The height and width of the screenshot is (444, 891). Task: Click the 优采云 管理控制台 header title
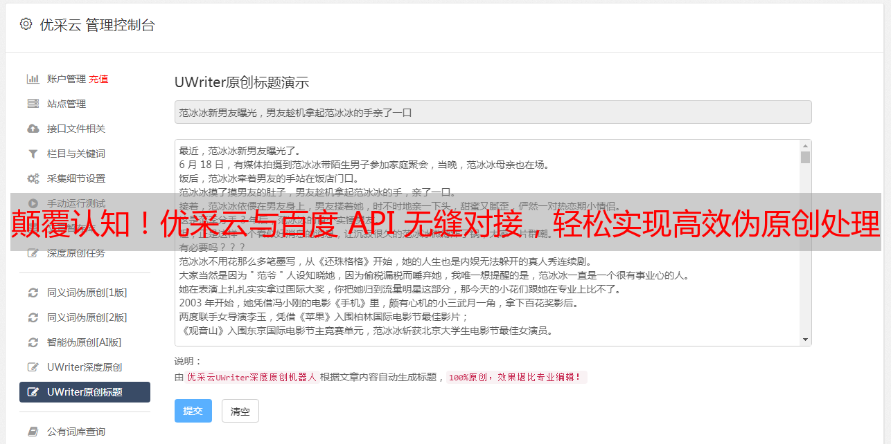pos(97,25)
